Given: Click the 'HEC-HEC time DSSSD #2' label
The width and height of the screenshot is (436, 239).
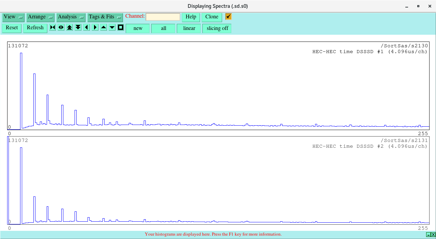Looking at the screenshot, I should [x=348, y=146].
